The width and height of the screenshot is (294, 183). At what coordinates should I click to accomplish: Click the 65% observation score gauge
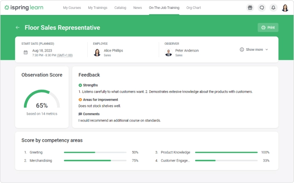click(42, 100)
